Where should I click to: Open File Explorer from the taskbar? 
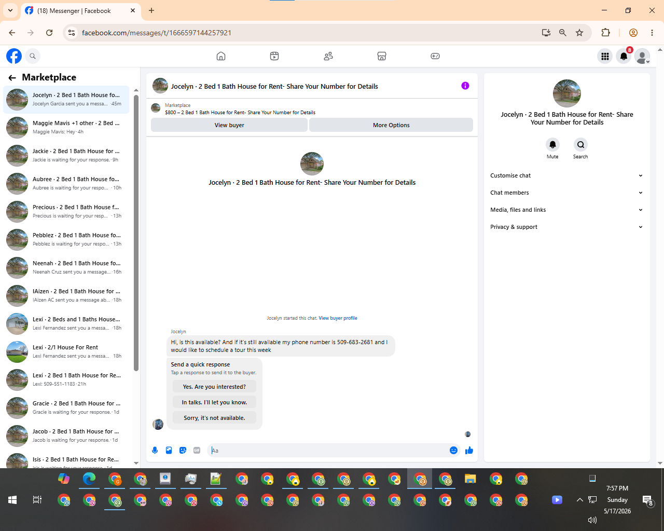[x=471, y=479]
